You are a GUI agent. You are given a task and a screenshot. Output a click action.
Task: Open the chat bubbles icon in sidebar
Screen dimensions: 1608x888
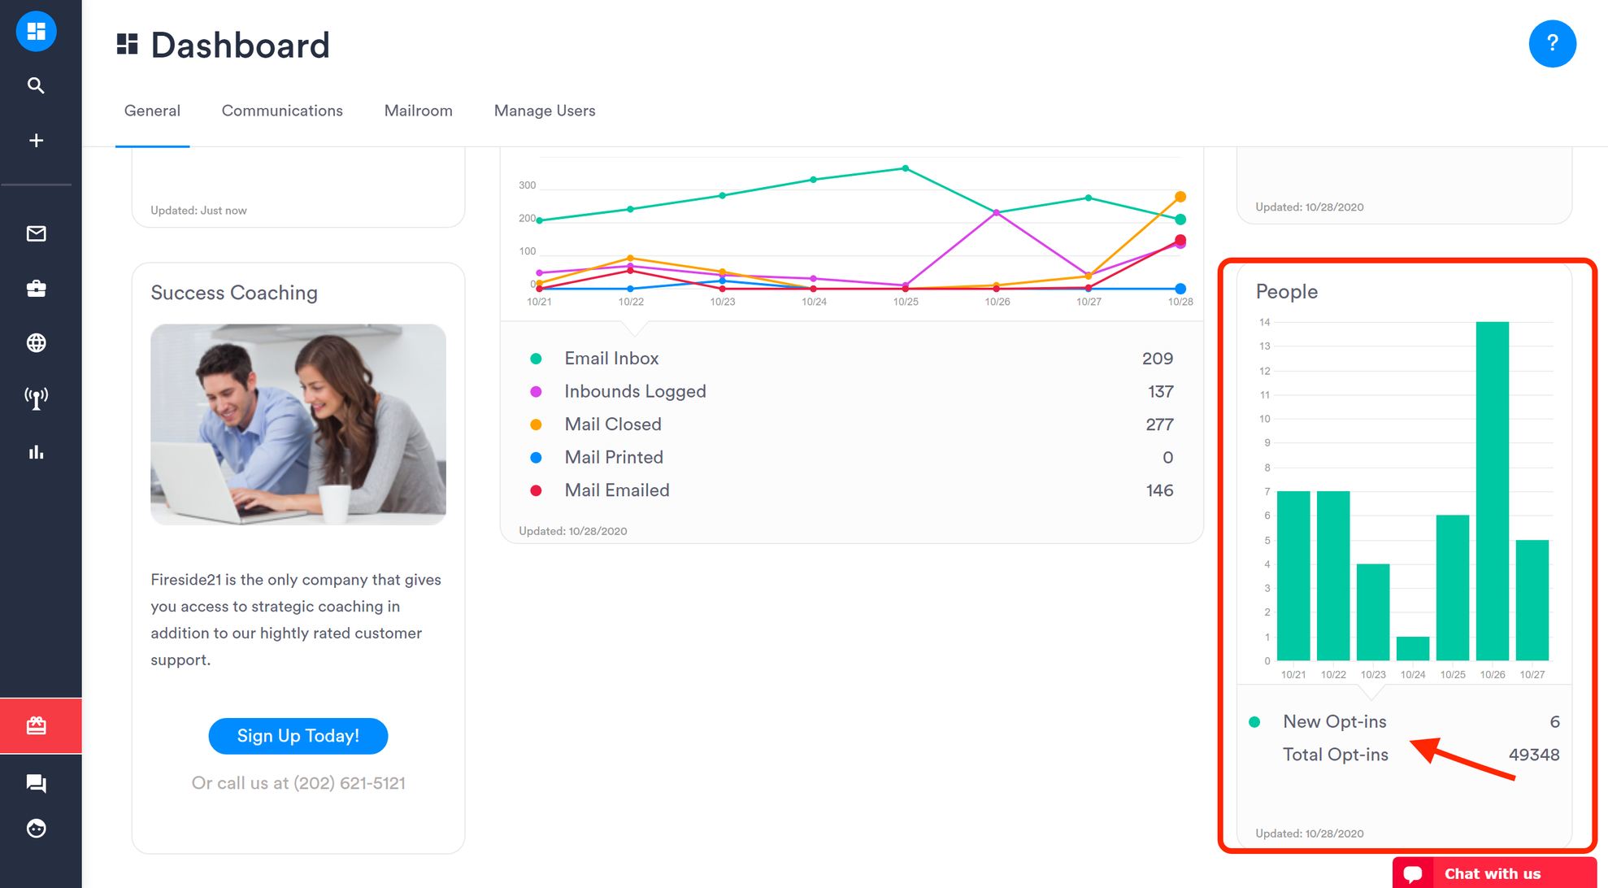tap(36, 783)
